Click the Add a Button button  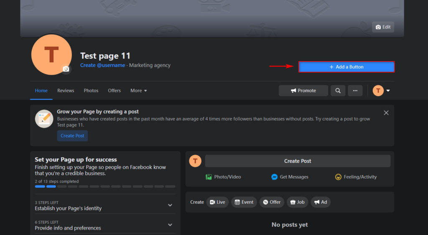pyautogui.click(x=346, y=67)
